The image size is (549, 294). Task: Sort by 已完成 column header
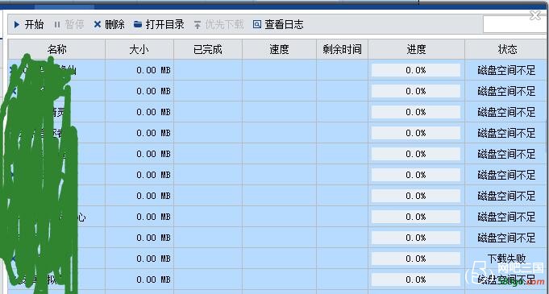pos(208,49)
